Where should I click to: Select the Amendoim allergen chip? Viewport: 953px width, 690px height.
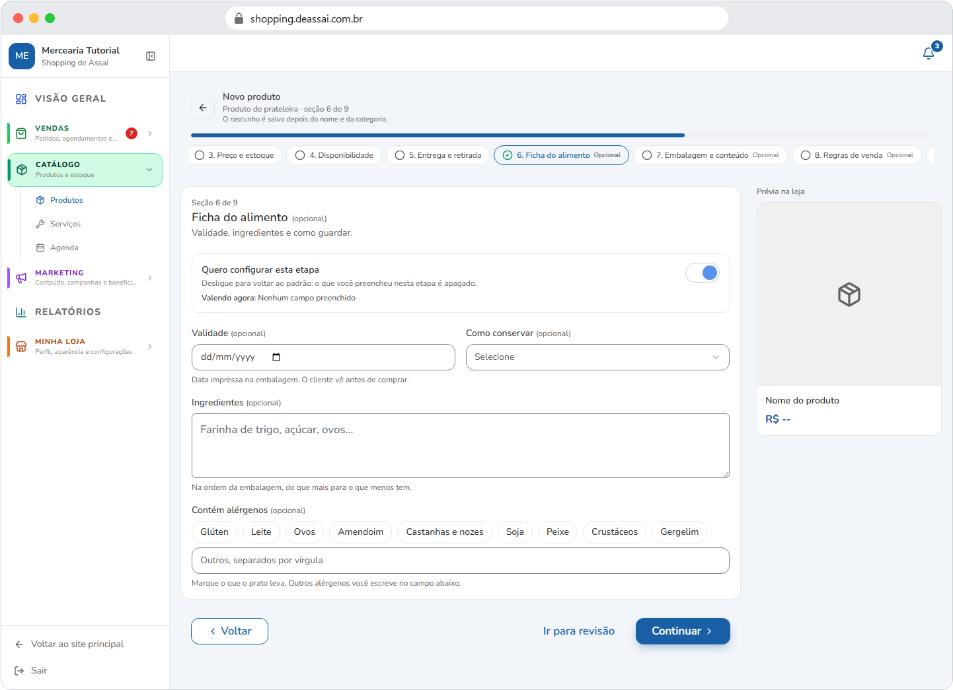tap(361, 532)
